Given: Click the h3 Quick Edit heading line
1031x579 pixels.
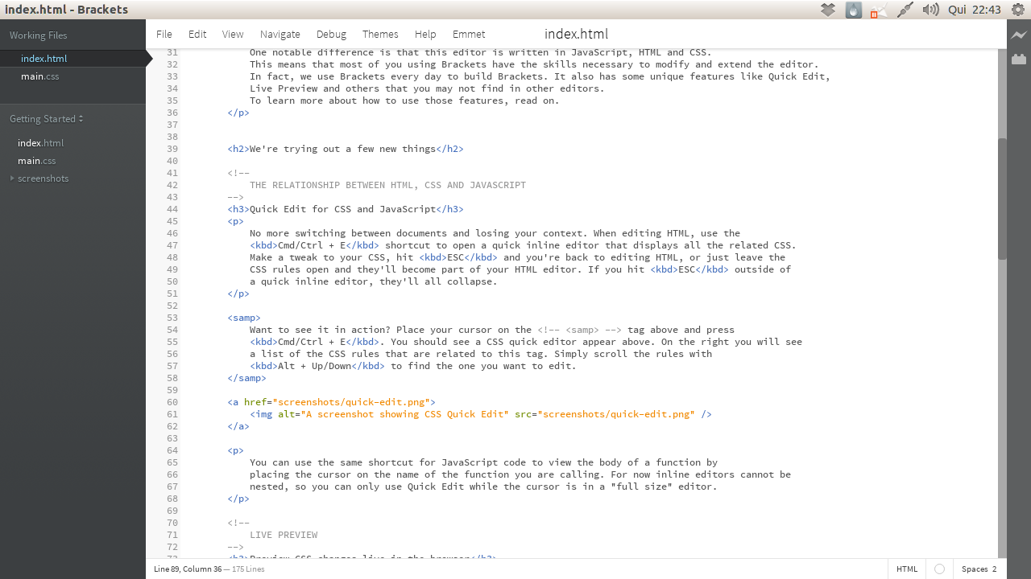Looking at the screenshot, I should 346,209.
